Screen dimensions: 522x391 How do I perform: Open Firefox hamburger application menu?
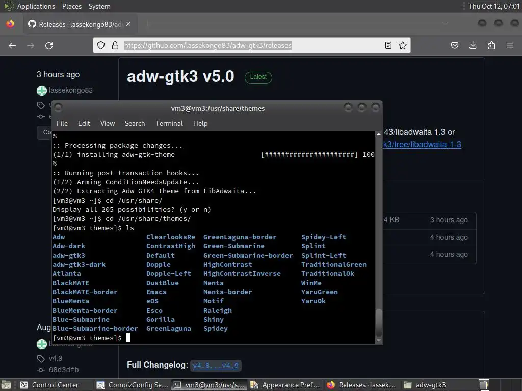coord(510,45)
